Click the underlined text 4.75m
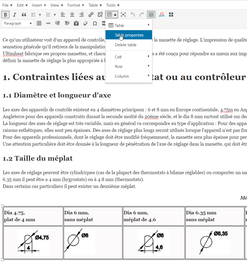This screenshot has height=264, width=247. (226, 110)
